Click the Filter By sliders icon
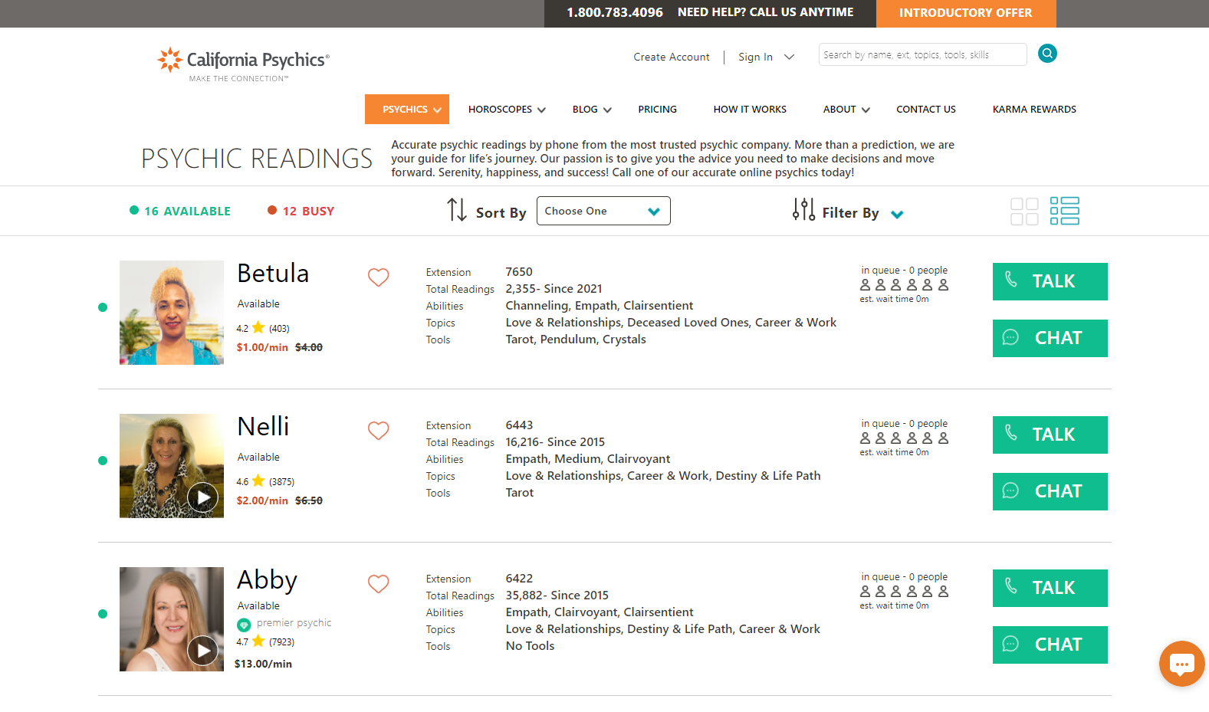Viewport: 1209px width, 712px height. 803,209
